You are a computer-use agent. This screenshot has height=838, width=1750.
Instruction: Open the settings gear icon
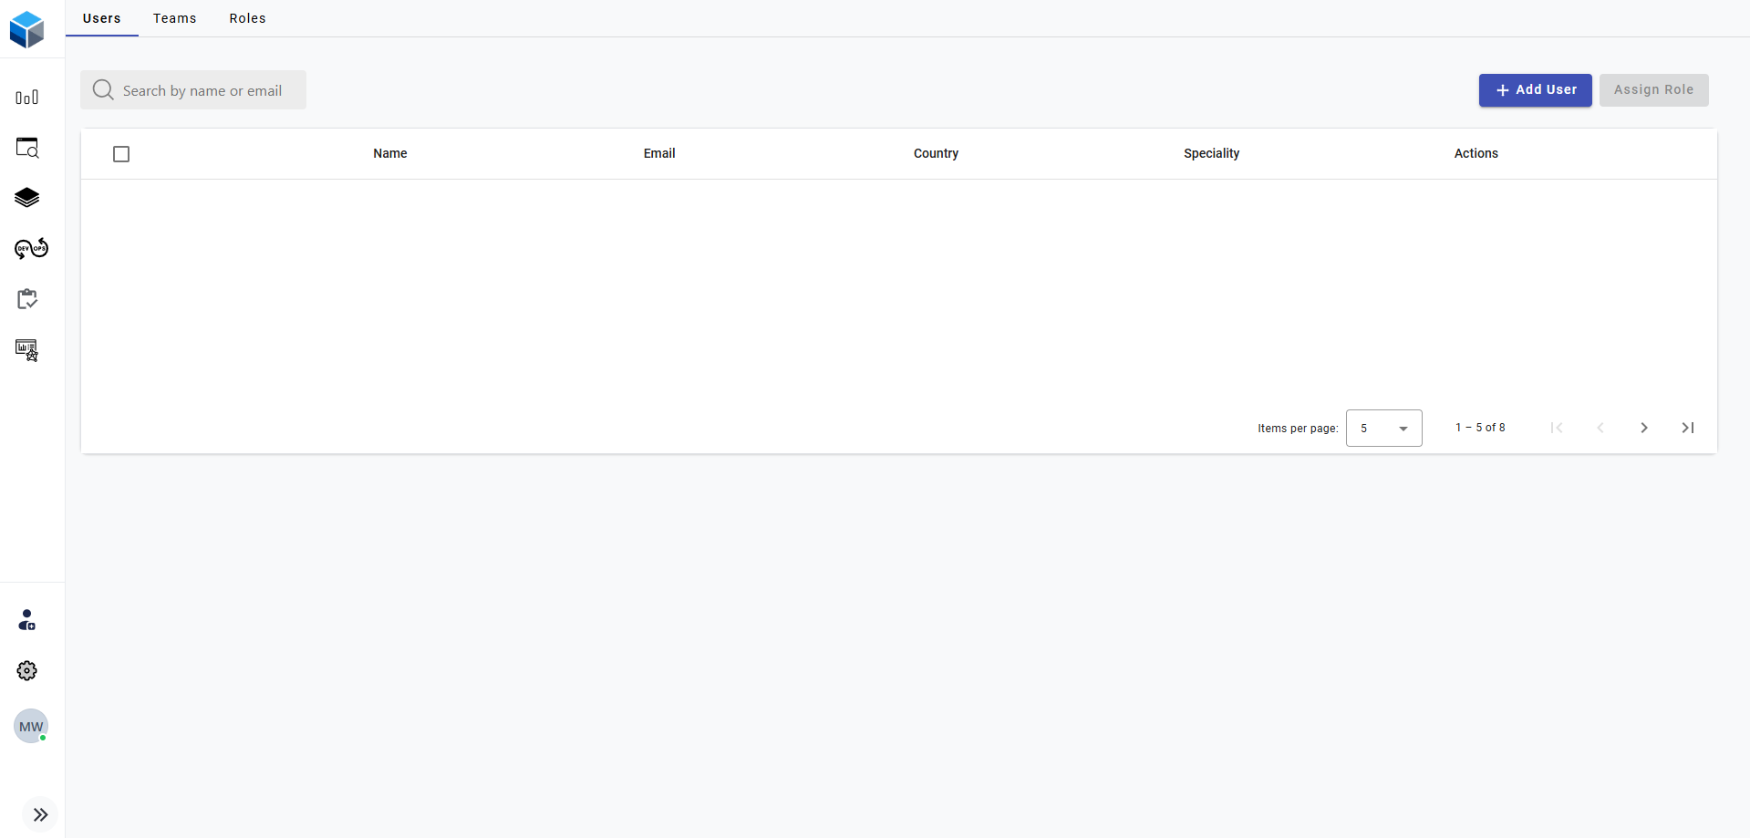point(27,671)
